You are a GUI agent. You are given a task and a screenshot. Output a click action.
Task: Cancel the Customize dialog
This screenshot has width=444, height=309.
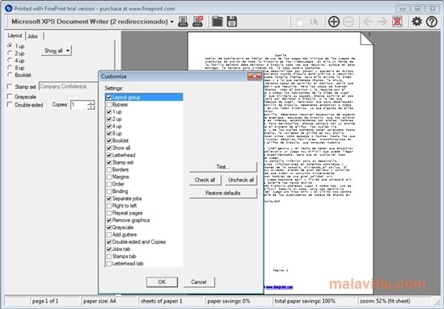pyautogui.click(x=199, y=282)
